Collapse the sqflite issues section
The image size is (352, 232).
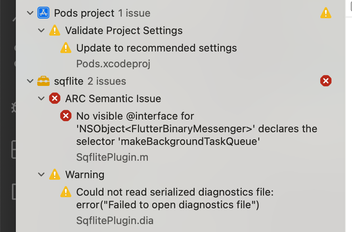(30, 81)
